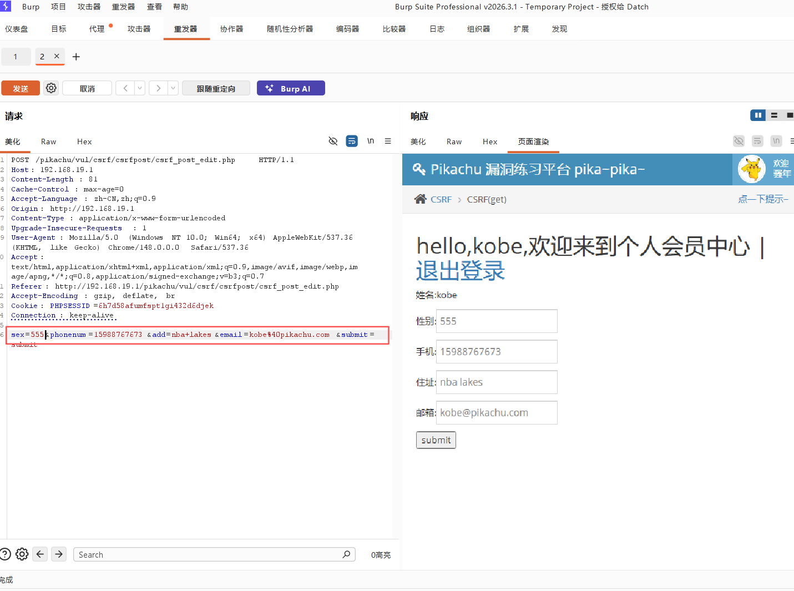This screenshot has height=591, width=794.
Task: Add a new Repeater tab
Action: (76, 57)
